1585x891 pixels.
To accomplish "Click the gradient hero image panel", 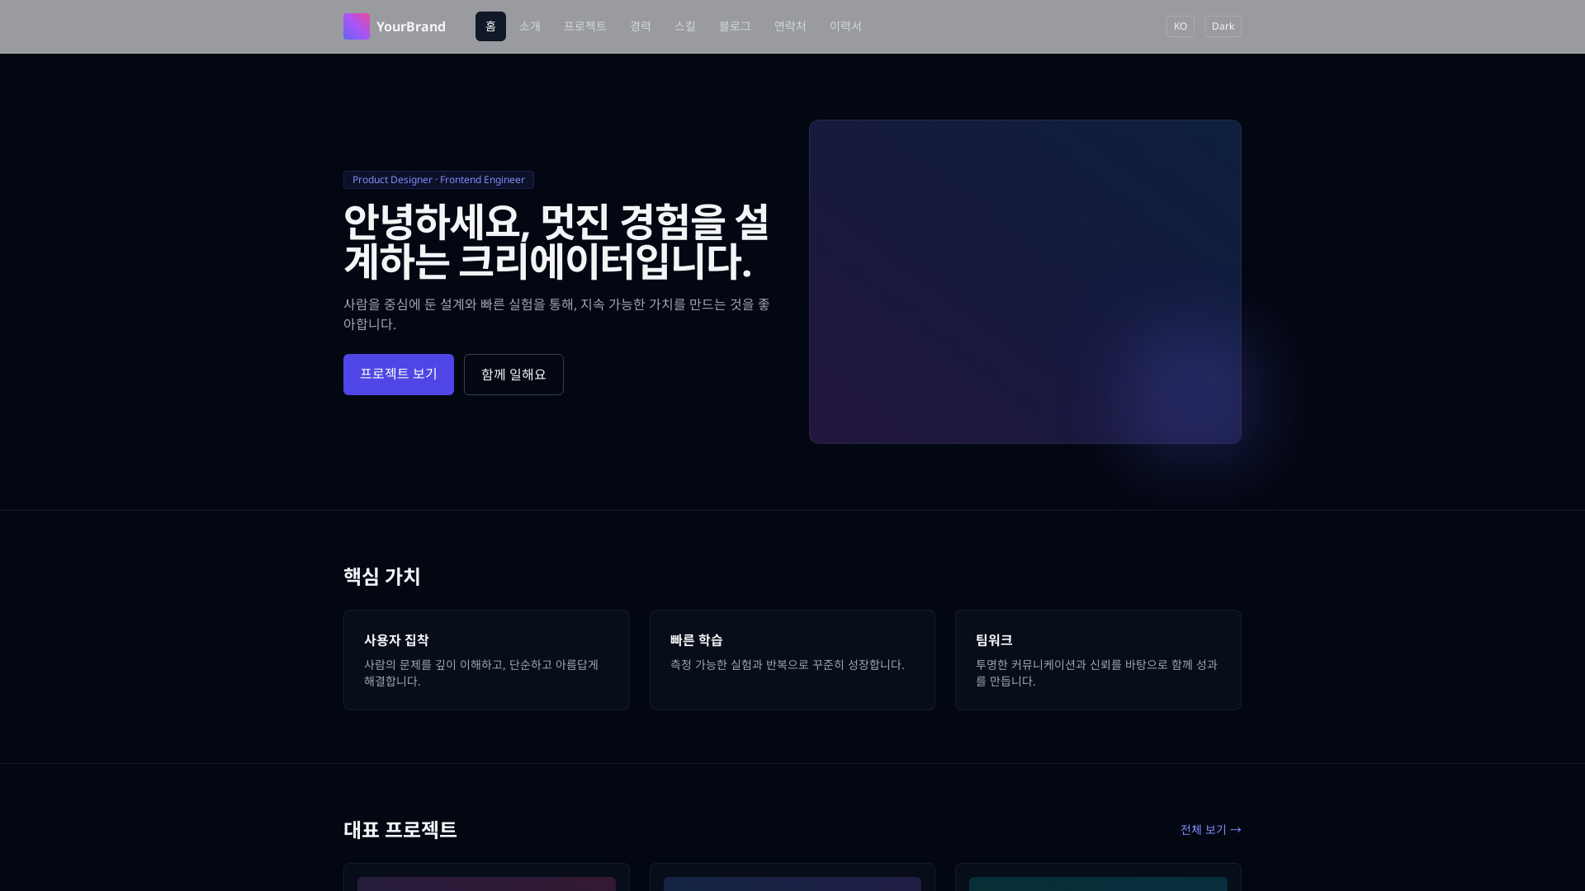I will tap(1024, 281).
